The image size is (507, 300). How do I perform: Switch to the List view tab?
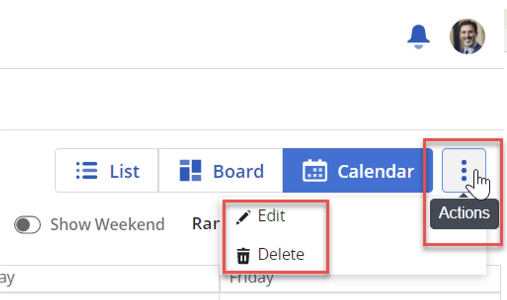[x=107, y=171]
